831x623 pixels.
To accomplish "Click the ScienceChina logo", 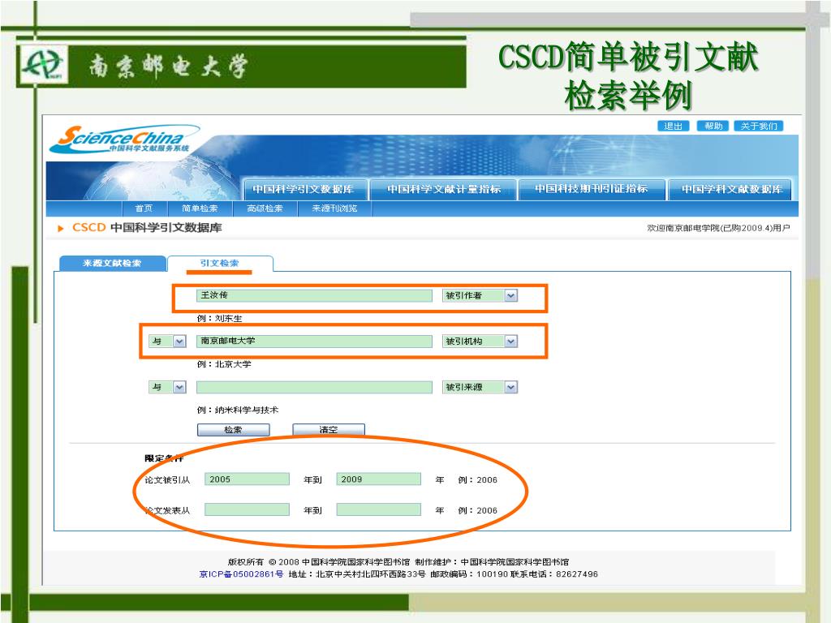I will (x=124, y=140).
